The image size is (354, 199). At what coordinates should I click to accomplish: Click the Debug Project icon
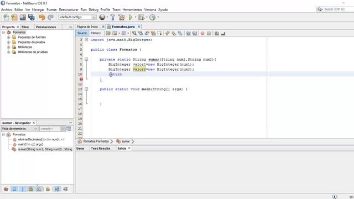142,17
